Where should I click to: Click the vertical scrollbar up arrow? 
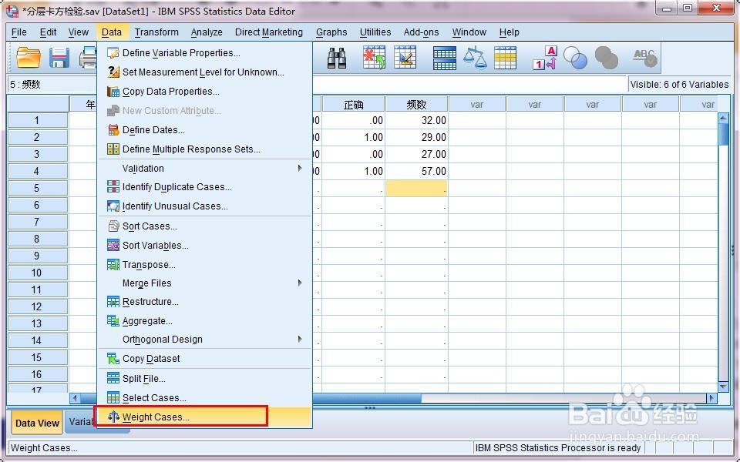pyautogui.click(x=723, y=118)
